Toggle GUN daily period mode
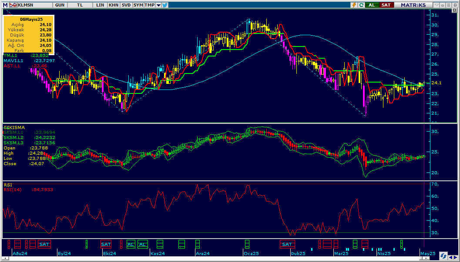 point(59,5)
